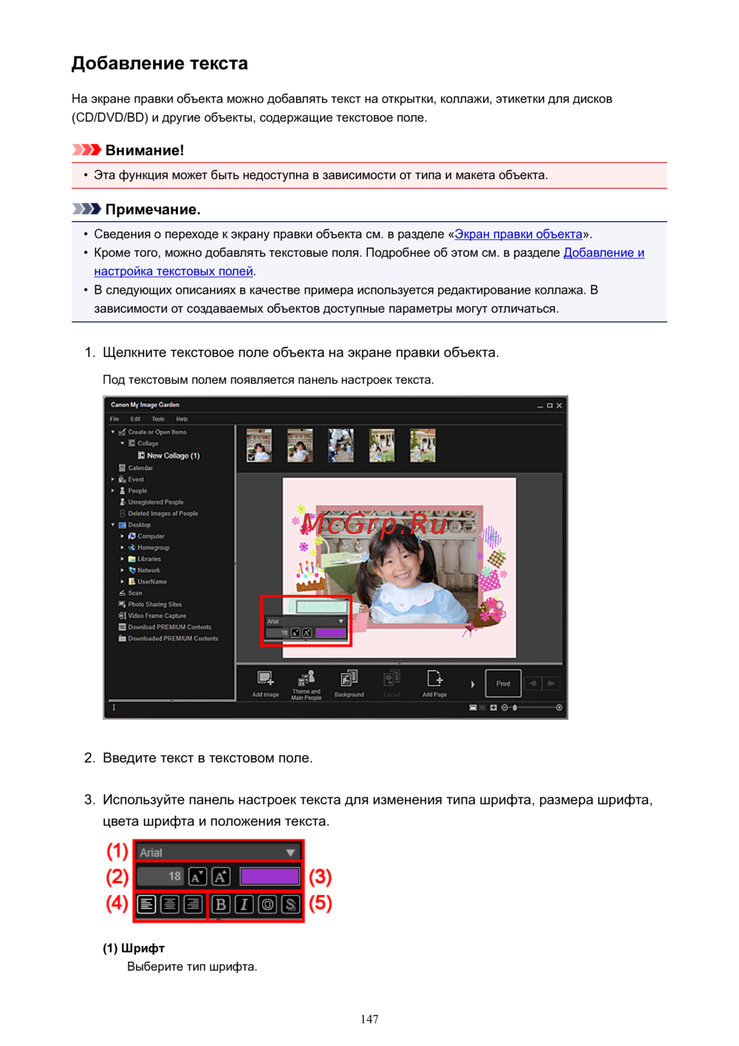
Task: Collapse the Desktop tree node
Action: point(113,525)
